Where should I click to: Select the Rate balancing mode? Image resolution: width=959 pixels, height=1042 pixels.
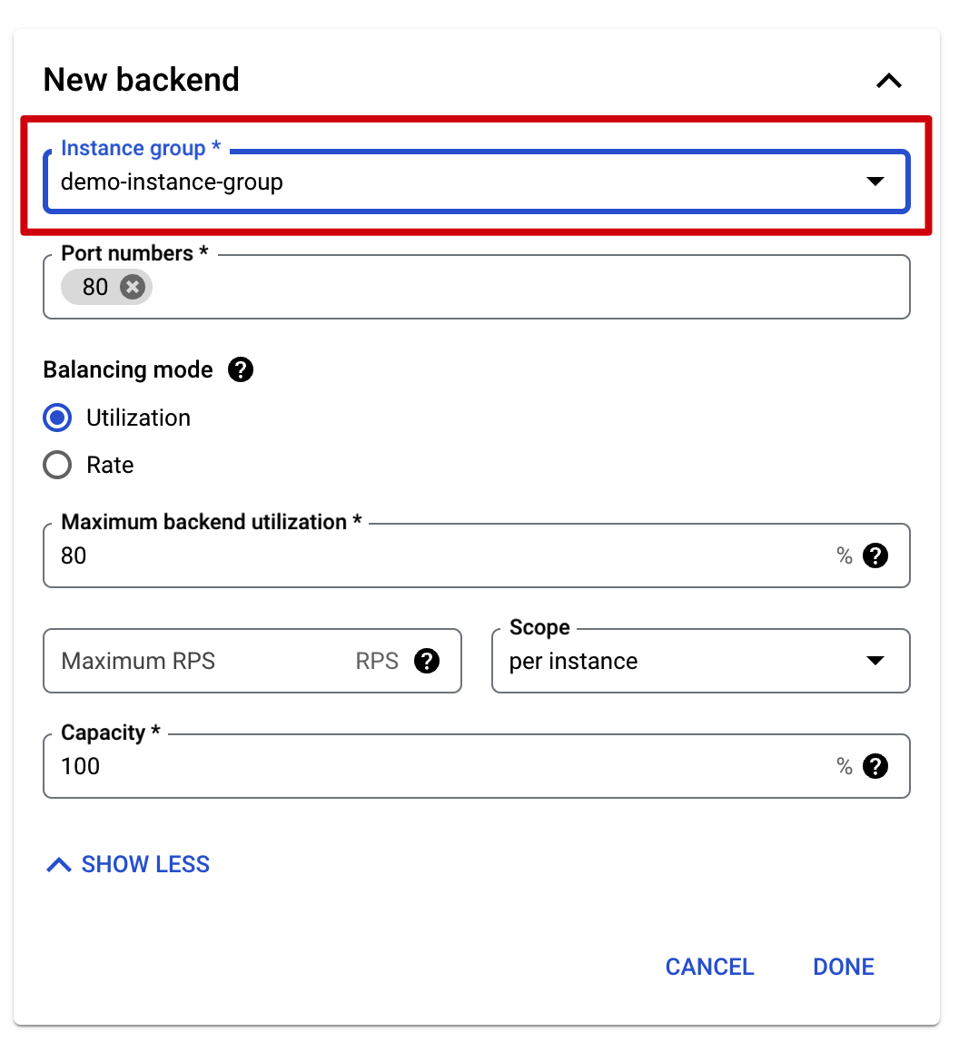click(x=57, y=466)
